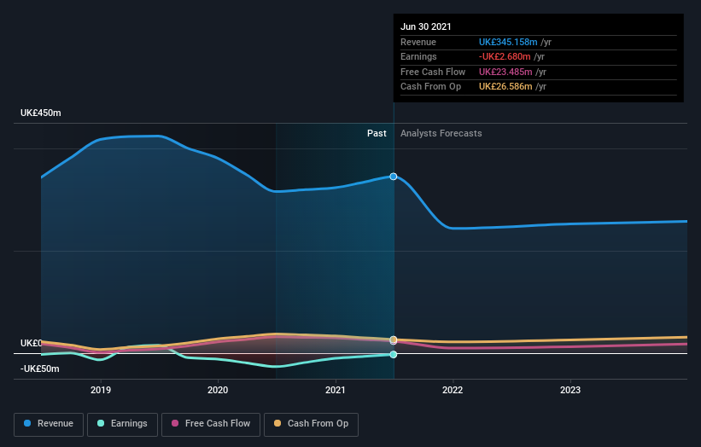
Task: Click the Earnings row label in tooltip
Action: [418, 56]
